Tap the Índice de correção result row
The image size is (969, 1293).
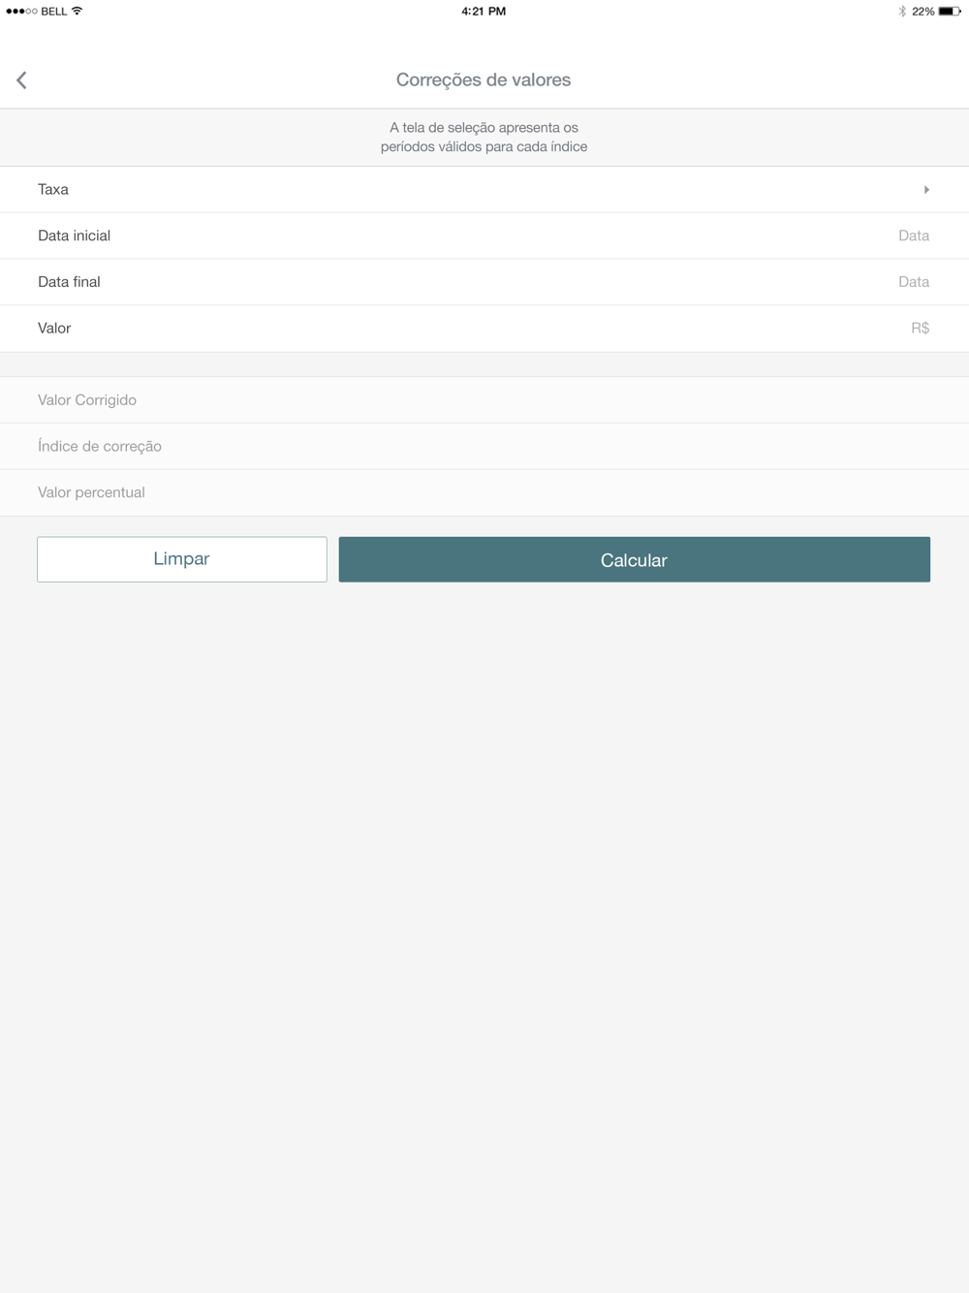point(484,447)
